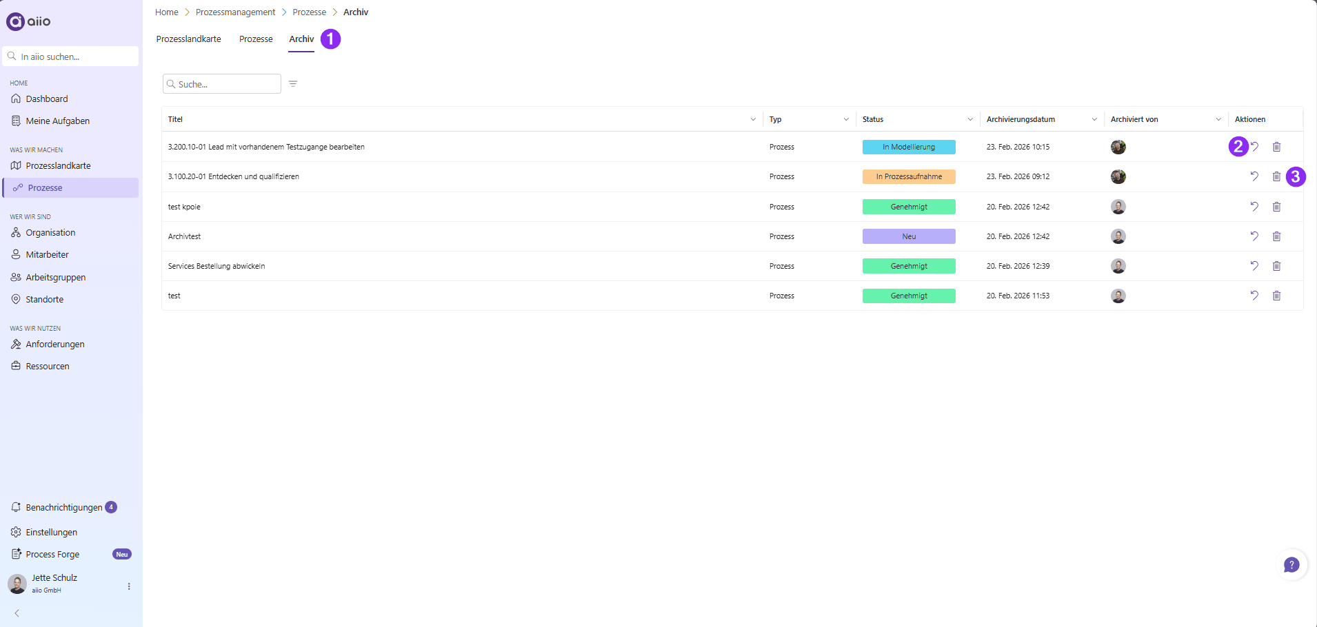Open the Archiviert von column dropdown
This screenshot has height=627, width=1317.
[1218, 119]
